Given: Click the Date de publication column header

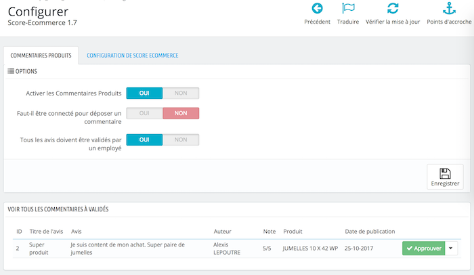Looking at the screenshot, I should pos(370,232).
